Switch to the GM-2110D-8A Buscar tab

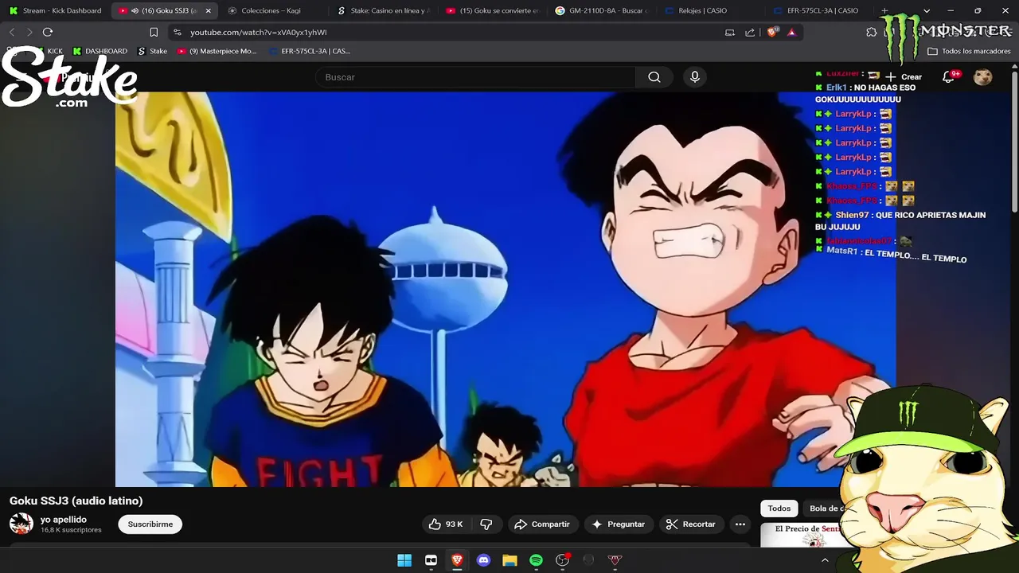pyautogui.click(x=601, y=10)
